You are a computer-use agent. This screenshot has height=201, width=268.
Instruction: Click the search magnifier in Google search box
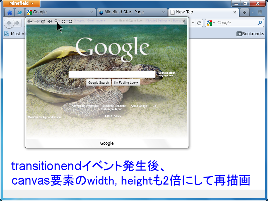pyautogui.click(x=260, y=23)
